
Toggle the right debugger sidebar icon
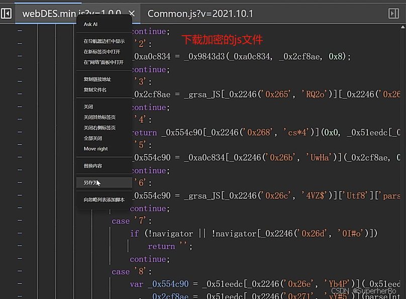point(393,14)
